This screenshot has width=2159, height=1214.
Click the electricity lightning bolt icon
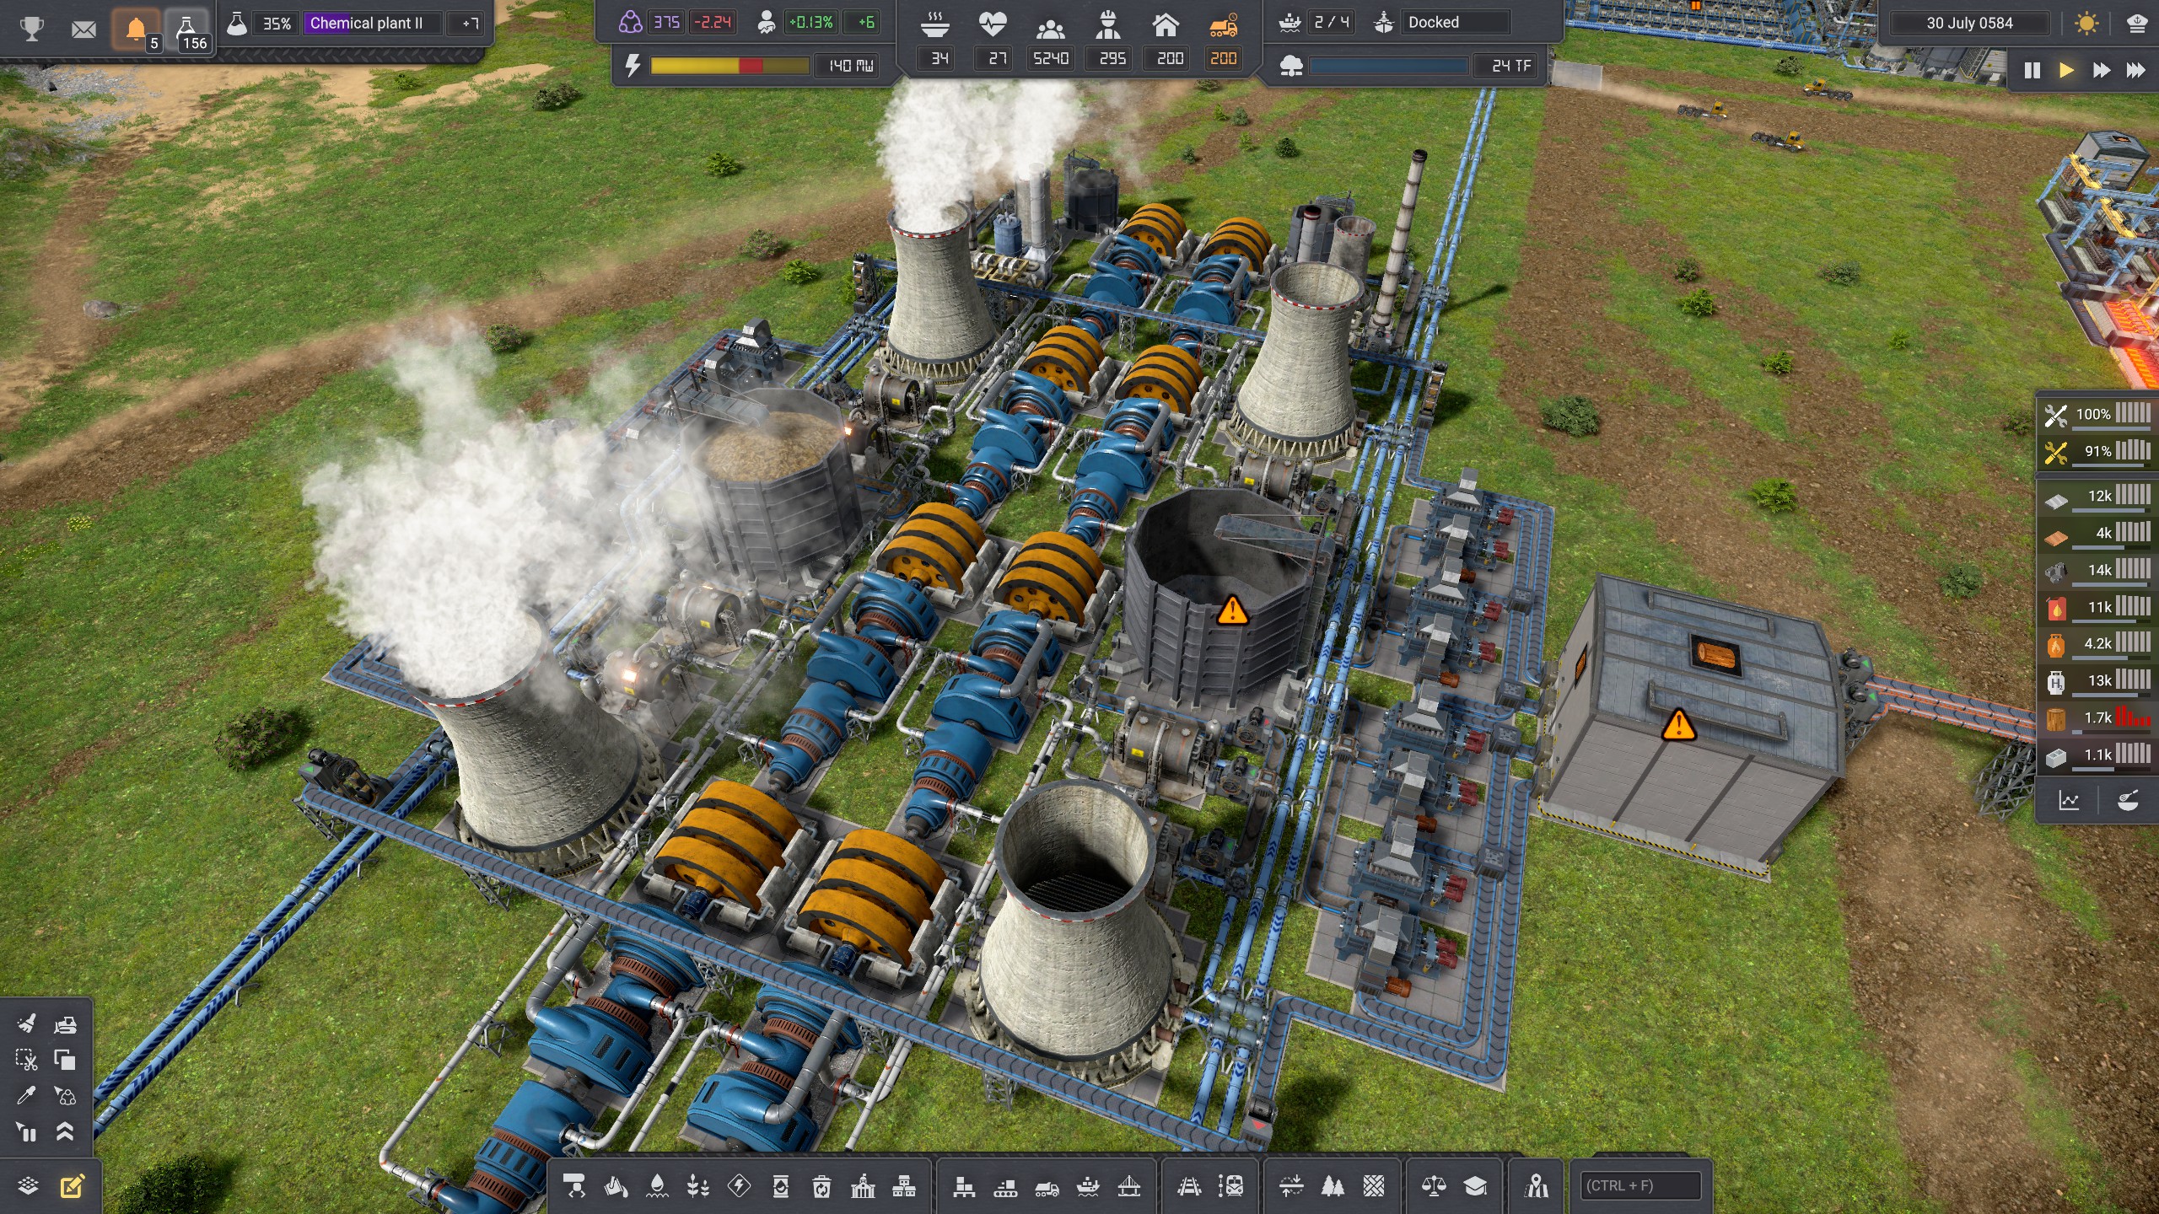click(x=632, y=65)
